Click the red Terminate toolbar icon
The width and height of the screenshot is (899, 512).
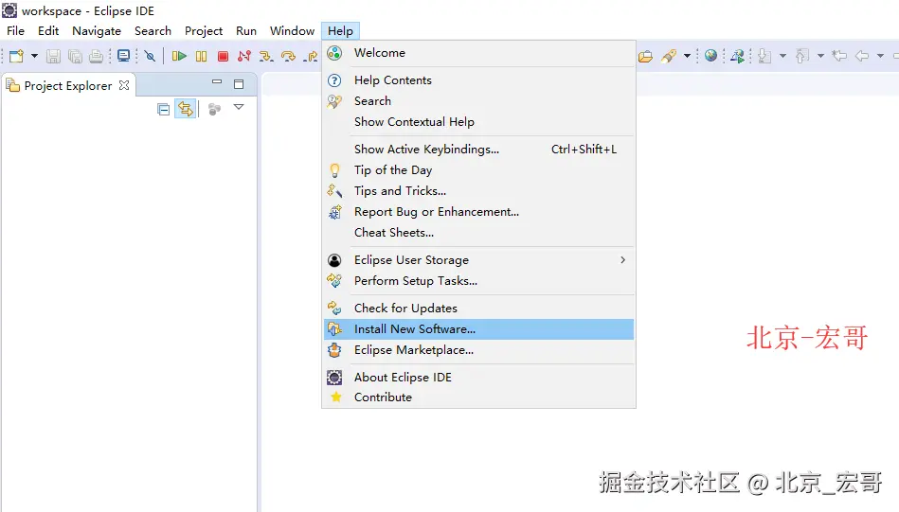click(223, 56)
